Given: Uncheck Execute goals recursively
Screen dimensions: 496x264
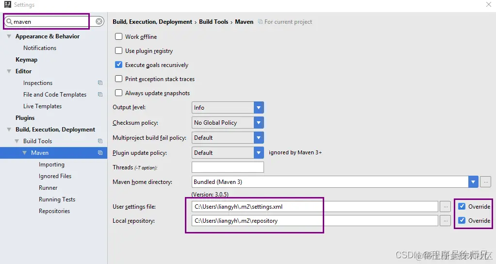Looking at the screenshot, I should [118, 65].
